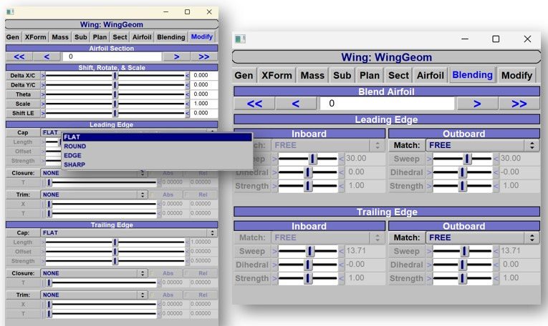Image resolution: width=548 pixels, height=326 pixels.
Task: Expand the Trailing Edge Cap dropdown
Action: (x=128, y=233)
